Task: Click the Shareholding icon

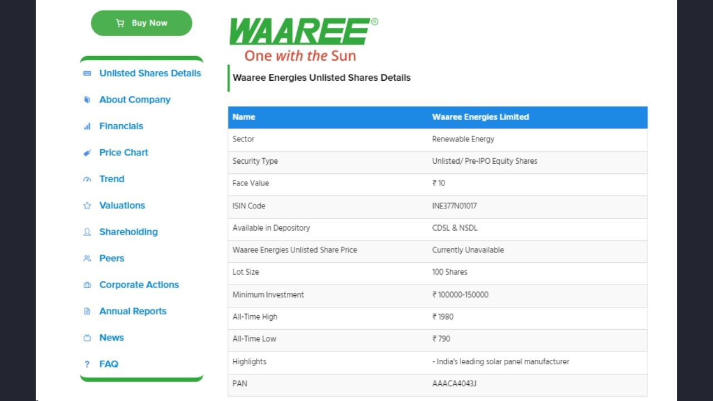Action: (87, 232)
